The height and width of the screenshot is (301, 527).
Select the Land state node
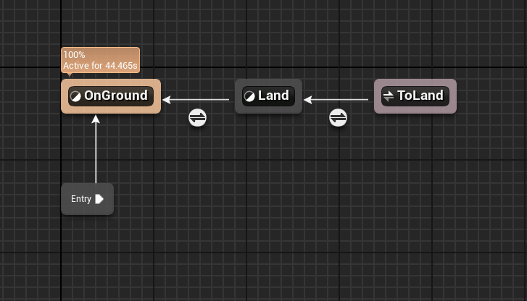268,96
